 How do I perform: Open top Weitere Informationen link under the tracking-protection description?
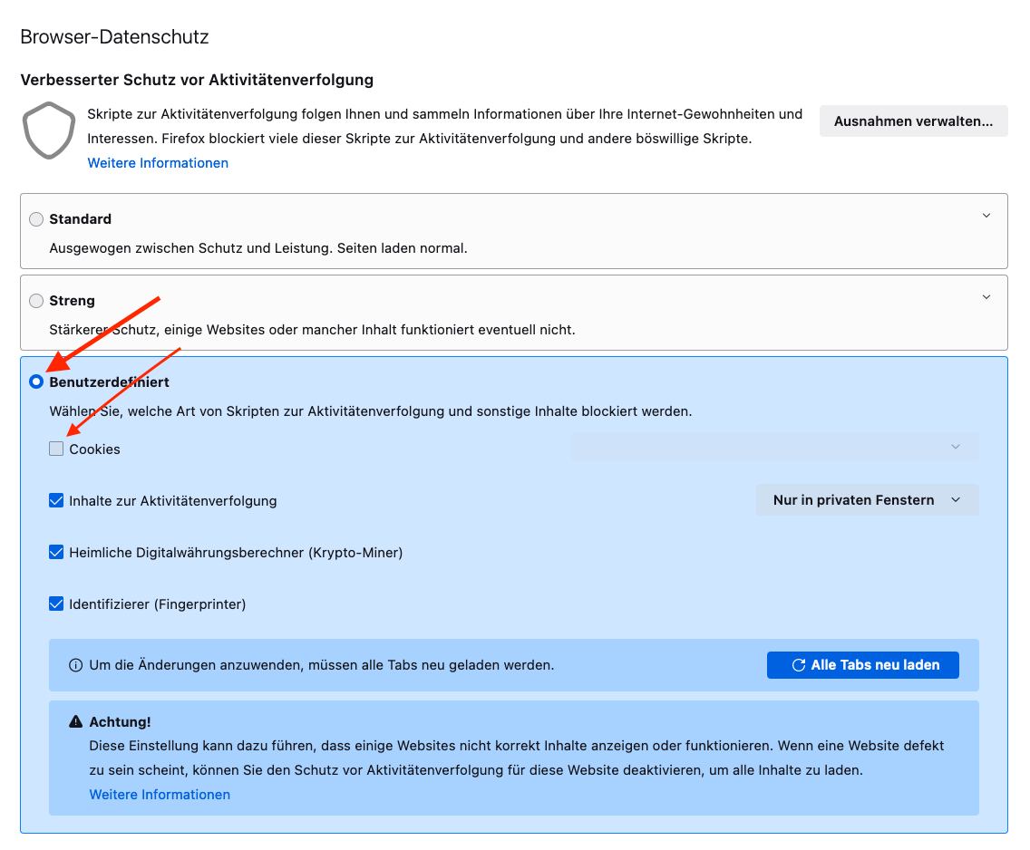(x=159, y=163)
